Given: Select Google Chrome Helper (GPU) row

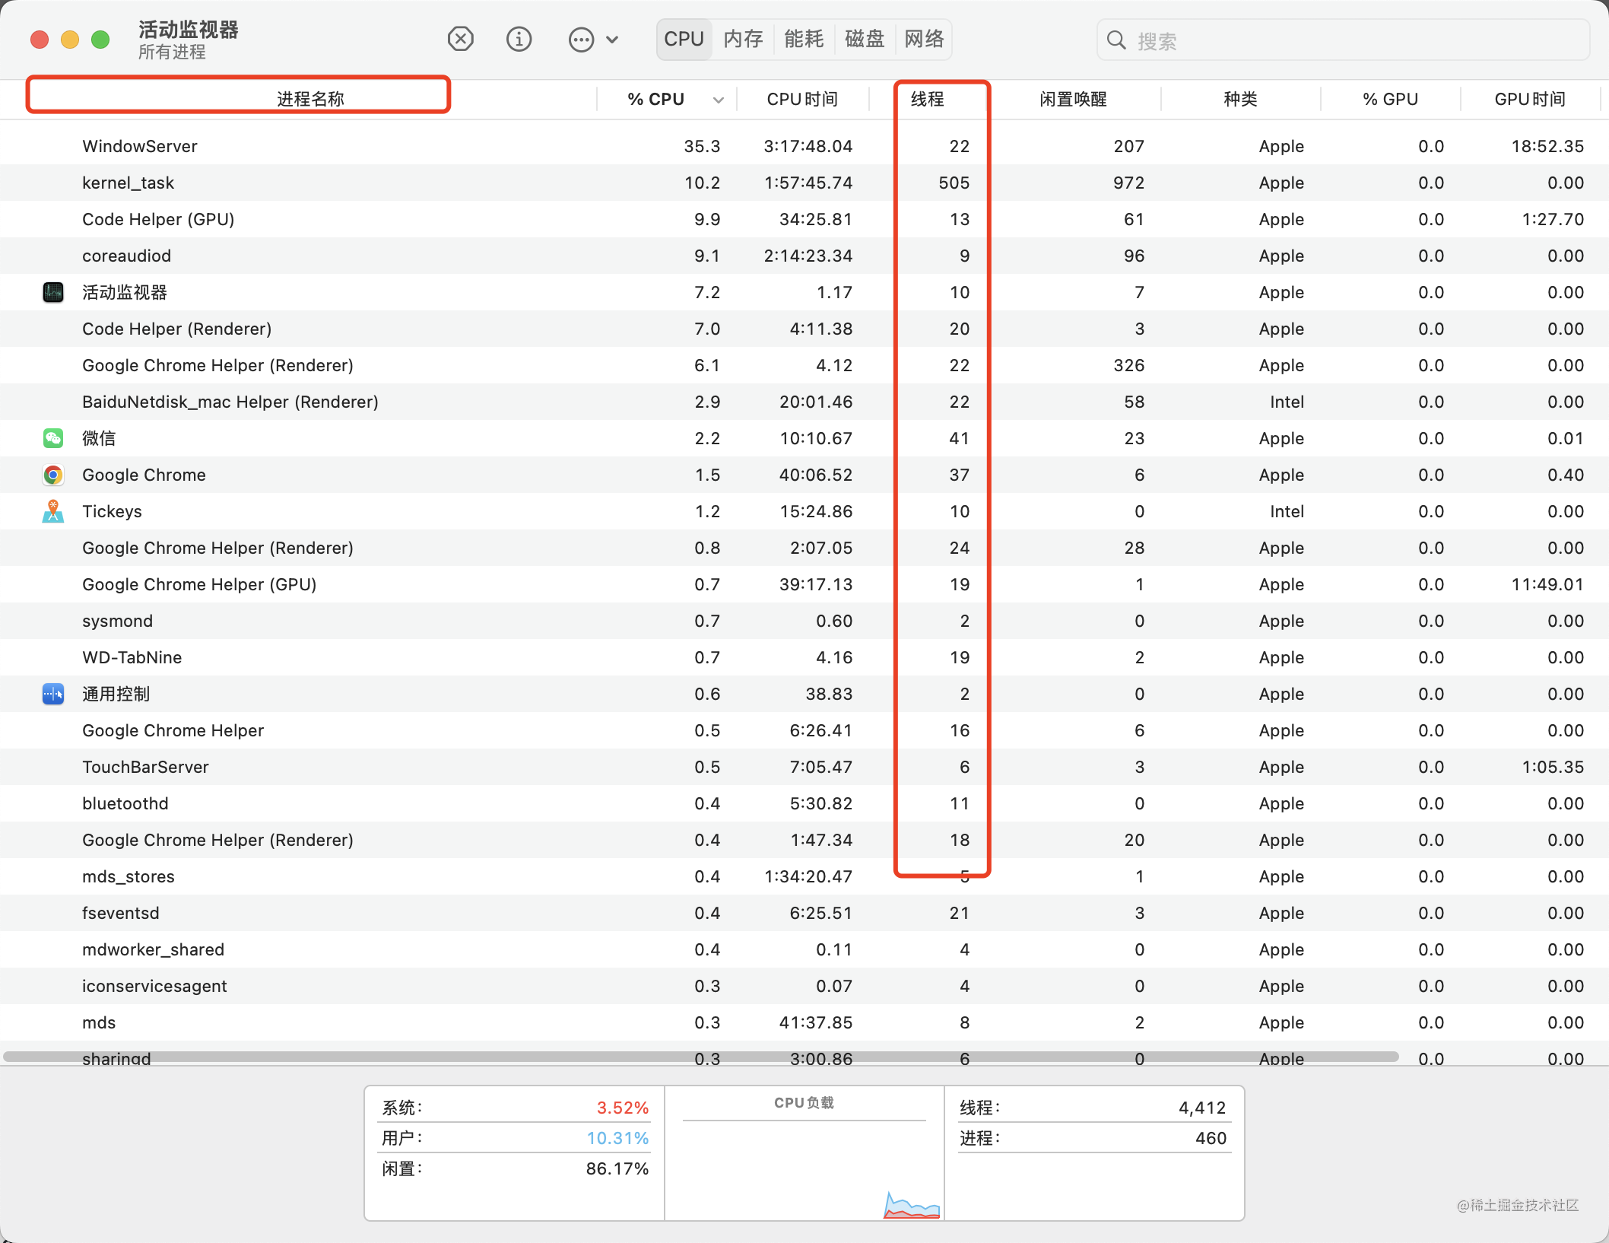Looking at the screenshot, I should 804,584.
